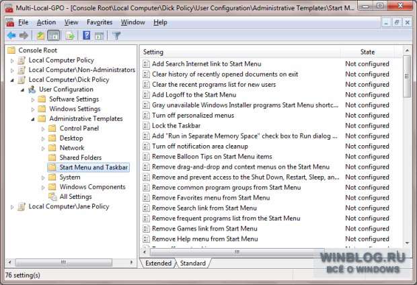This screenshot has height=285, width=417.
Task: Click the MMC toolbox icon beside File menu
Action: click(x=10, y=22)
